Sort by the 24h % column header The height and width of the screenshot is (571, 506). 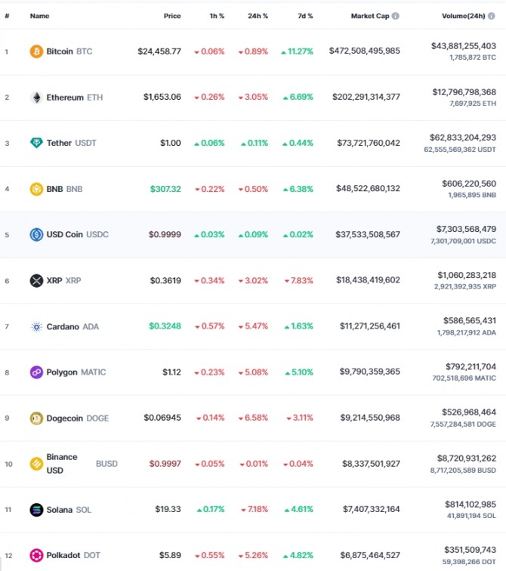(258, 16)
